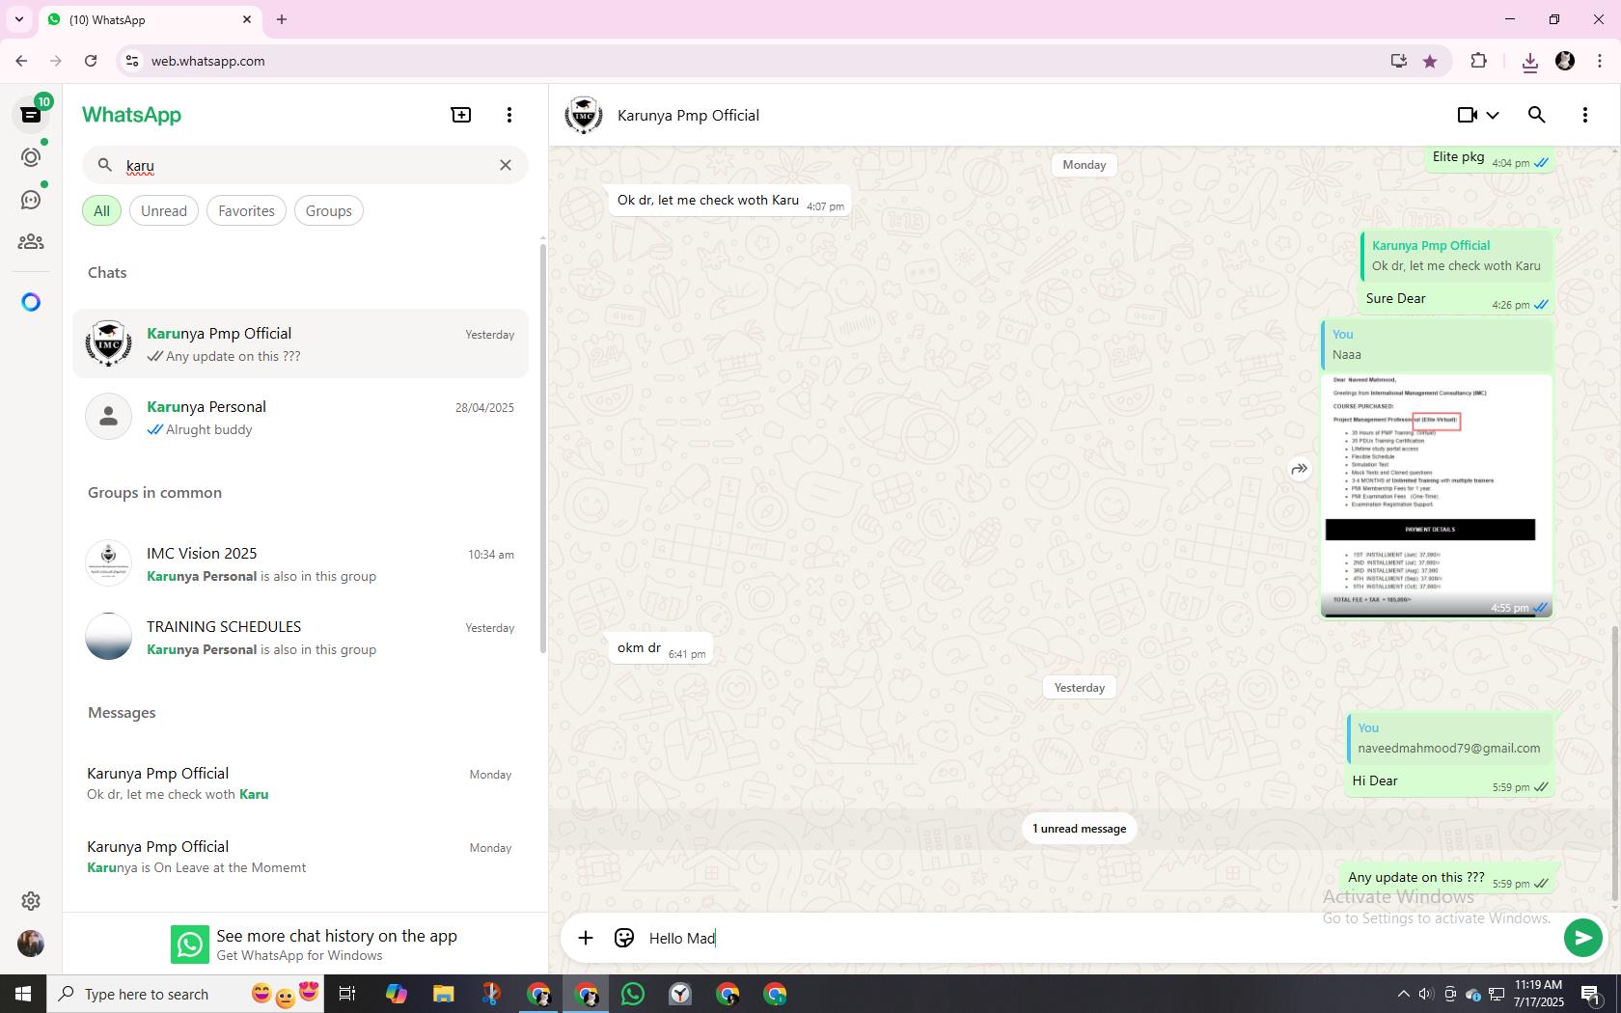
Task: Click quoted email naveedmahmood79@gmail.com
Action: click(x=1449, y=738)
